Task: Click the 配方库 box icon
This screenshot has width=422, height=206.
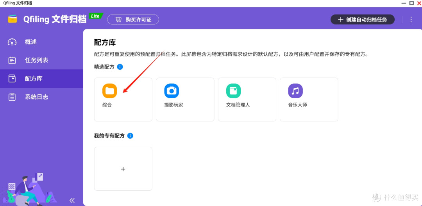Action: [12, 78]
